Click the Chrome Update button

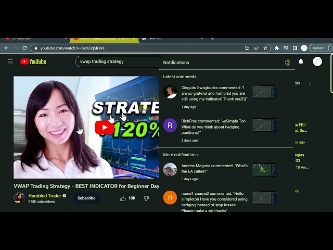point(318,48)
